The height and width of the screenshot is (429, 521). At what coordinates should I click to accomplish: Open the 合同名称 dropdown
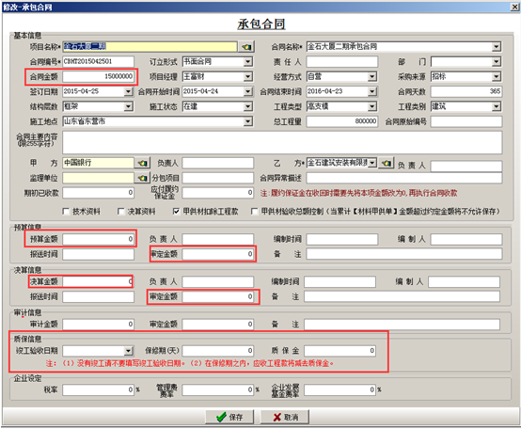tap(497, 47)
